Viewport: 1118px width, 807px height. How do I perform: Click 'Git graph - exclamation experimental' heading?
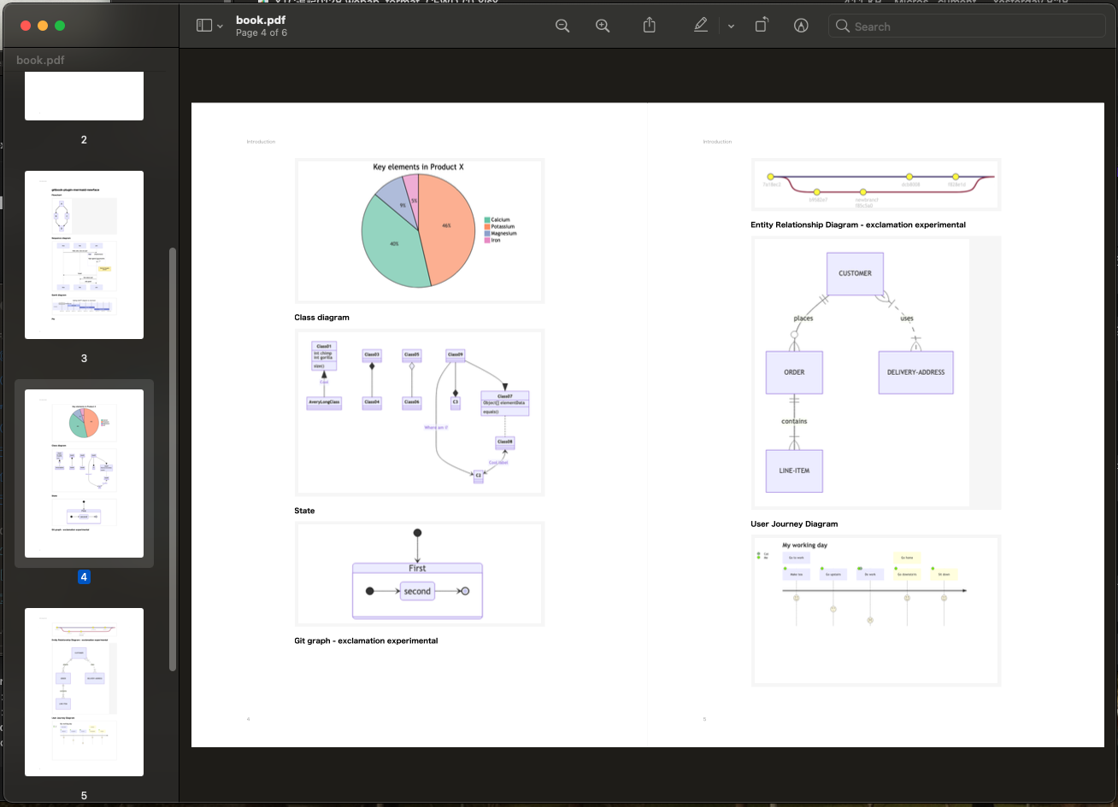366,640
